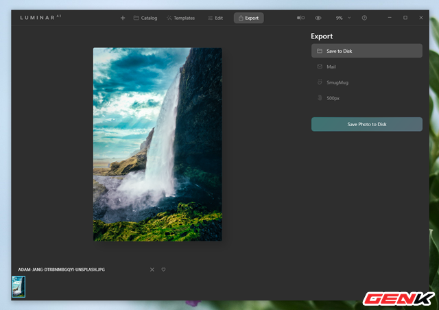Open the help question mark icon
The image size is (439, 310).
click(x=364, y=18)
